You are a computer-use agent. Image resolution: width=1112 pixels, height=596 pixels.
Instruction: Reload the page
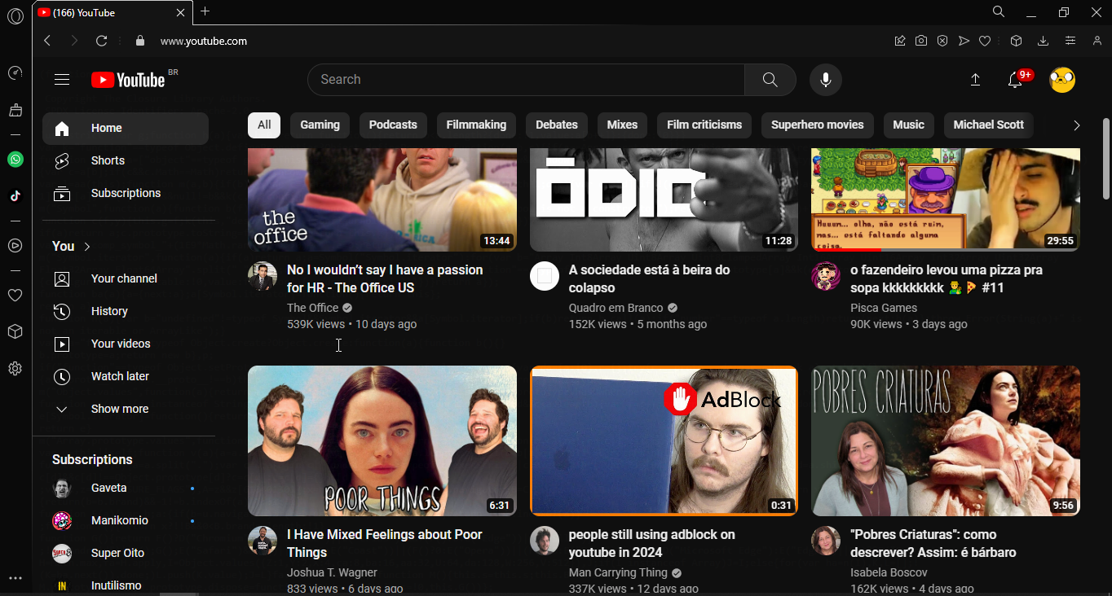pyautogui.click(x=102, y=41)
